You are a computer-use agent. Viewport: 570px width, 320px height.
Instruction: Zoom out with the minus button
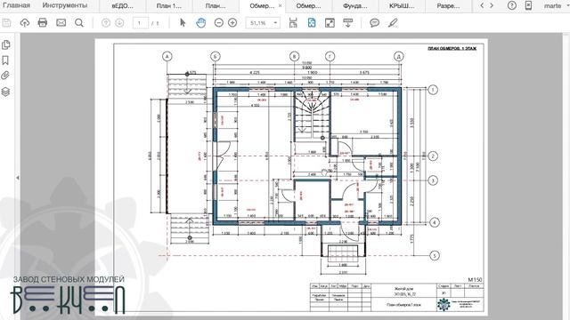[218, 23]
